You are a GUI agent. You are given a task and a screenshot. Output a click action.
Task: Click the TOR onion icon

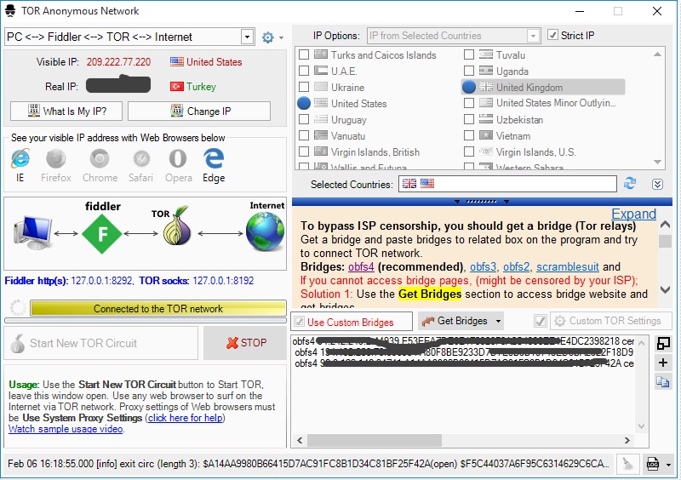177,226
